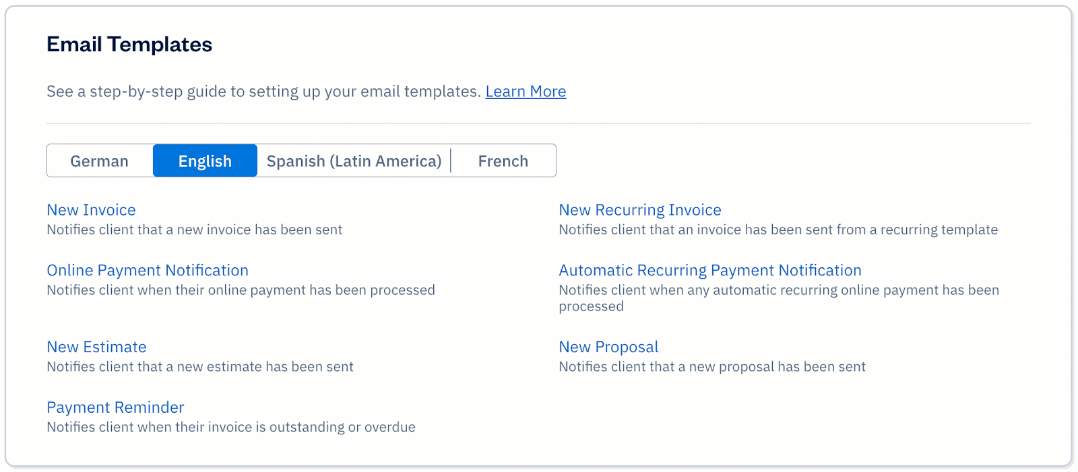Click description 'a new proposal has been sent'
Viewport: 1078px width, 472px height.
(711, 368)
